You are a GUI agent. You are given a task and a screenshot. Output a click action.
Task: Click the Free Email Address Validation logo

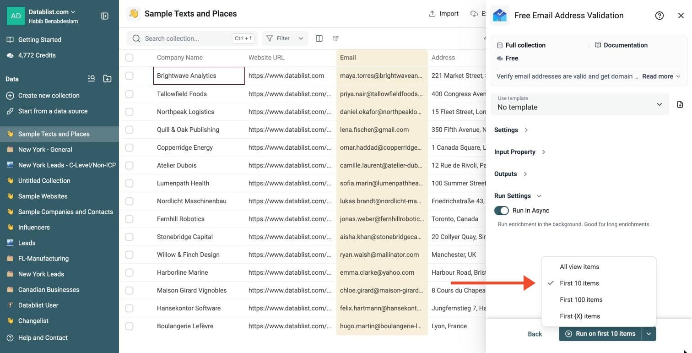coord(499,16)
